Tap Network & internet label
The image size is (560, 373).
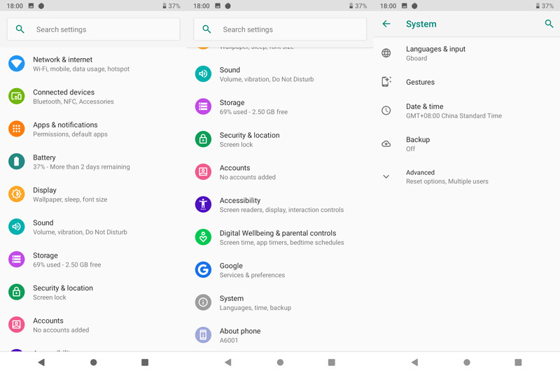(62, 59)
